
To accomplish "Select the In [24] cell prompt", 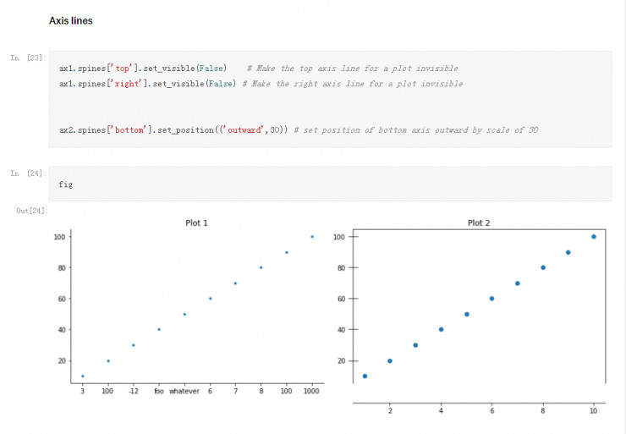I will click(28, 173).
